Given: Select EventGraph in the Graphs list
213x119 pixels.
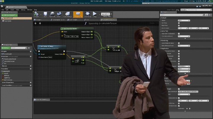Looking at the screenshot, I should click(x=8, y=54).
